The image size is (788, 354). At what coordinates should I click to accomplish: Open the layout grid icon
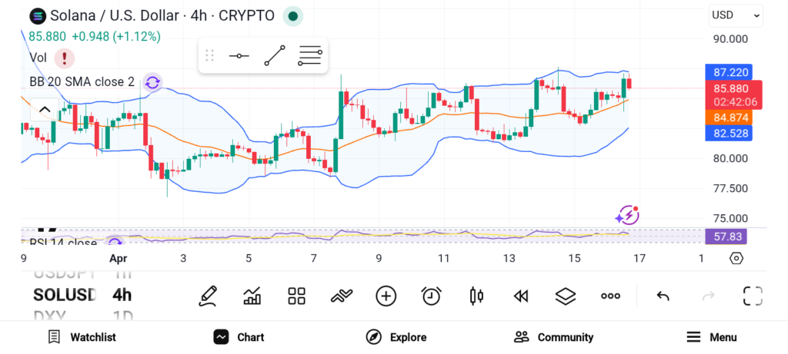pos(297,296)
